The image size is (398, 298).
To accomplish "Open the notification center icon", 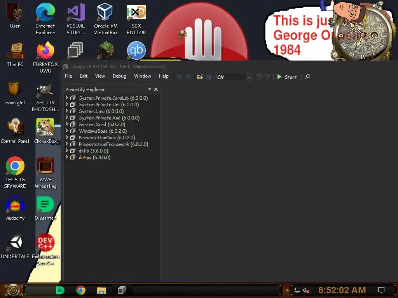I will [381, 290].
